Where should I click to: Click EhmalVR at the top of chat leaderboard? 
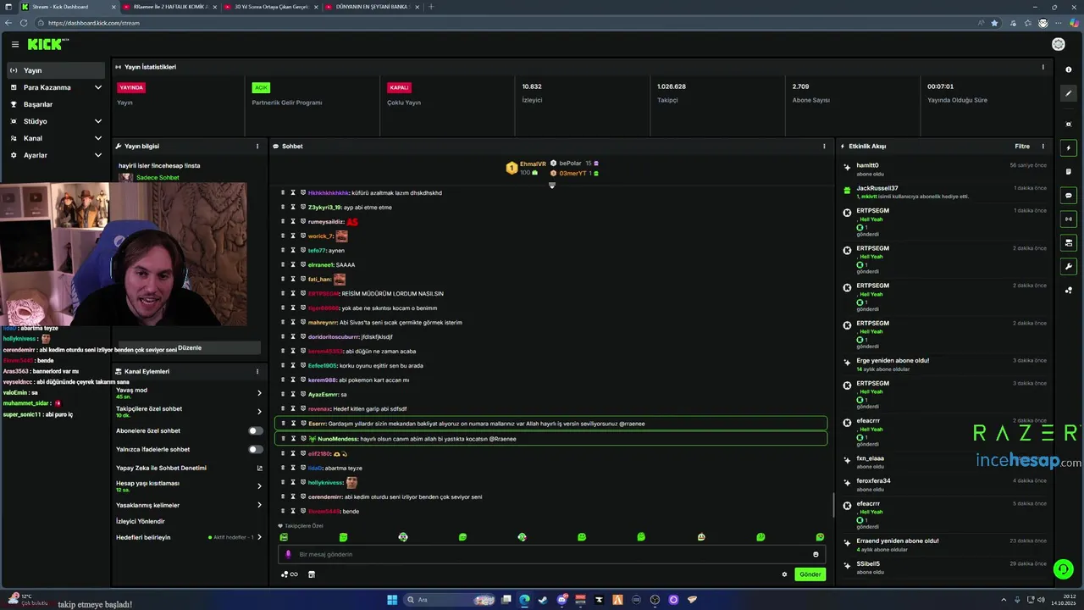pos(533,164)
